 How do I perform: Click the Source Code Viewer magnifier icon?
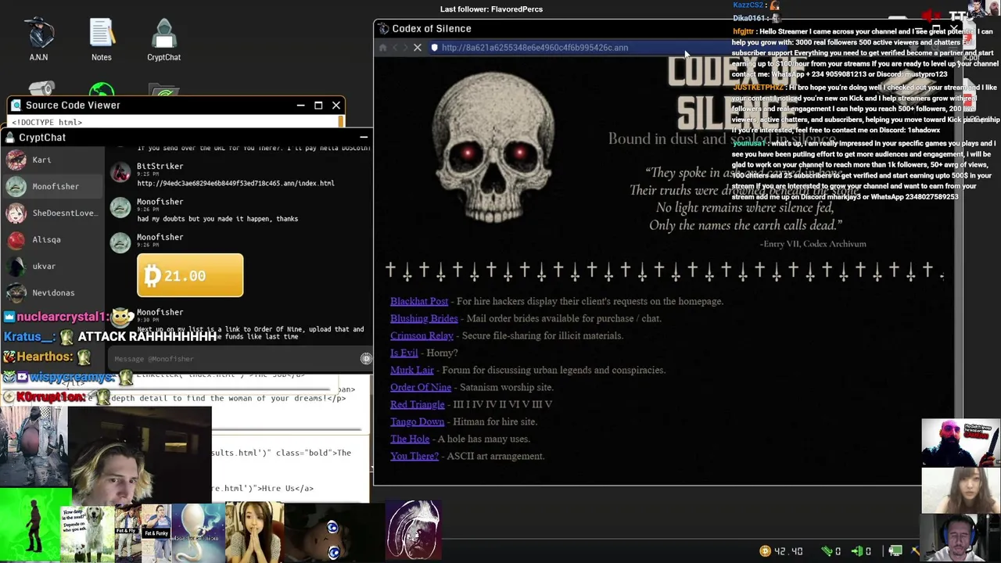pos(16,105)
